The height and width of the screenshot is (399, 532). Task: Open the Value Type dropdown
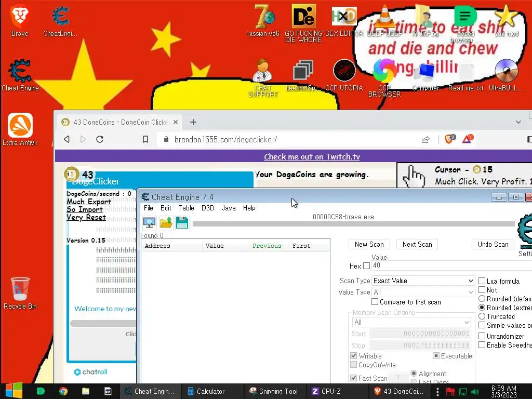[423, 292]
